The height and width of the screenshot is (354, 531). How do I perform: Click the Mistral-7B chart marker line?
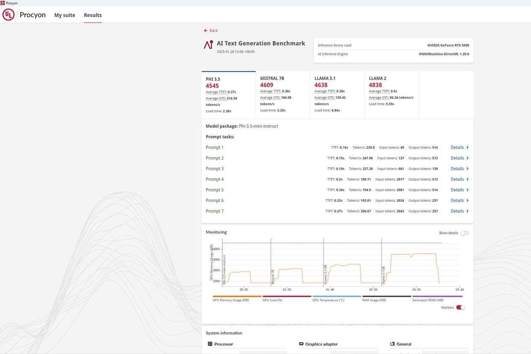coord(271,263)
